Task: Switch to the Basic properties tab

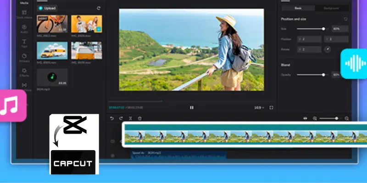Action: [x=298, y=8]
